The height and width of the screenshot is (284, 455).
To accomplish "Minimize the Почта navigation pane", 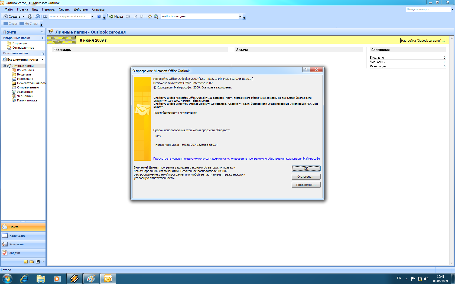I will click(x=42, y=32).
